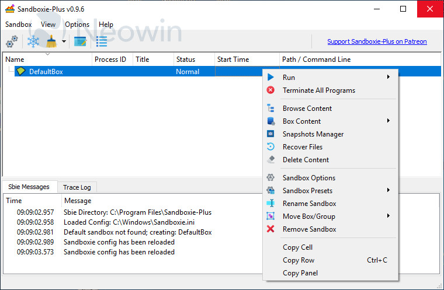Click the blue list view toolbar icon

tap(102, 42)
